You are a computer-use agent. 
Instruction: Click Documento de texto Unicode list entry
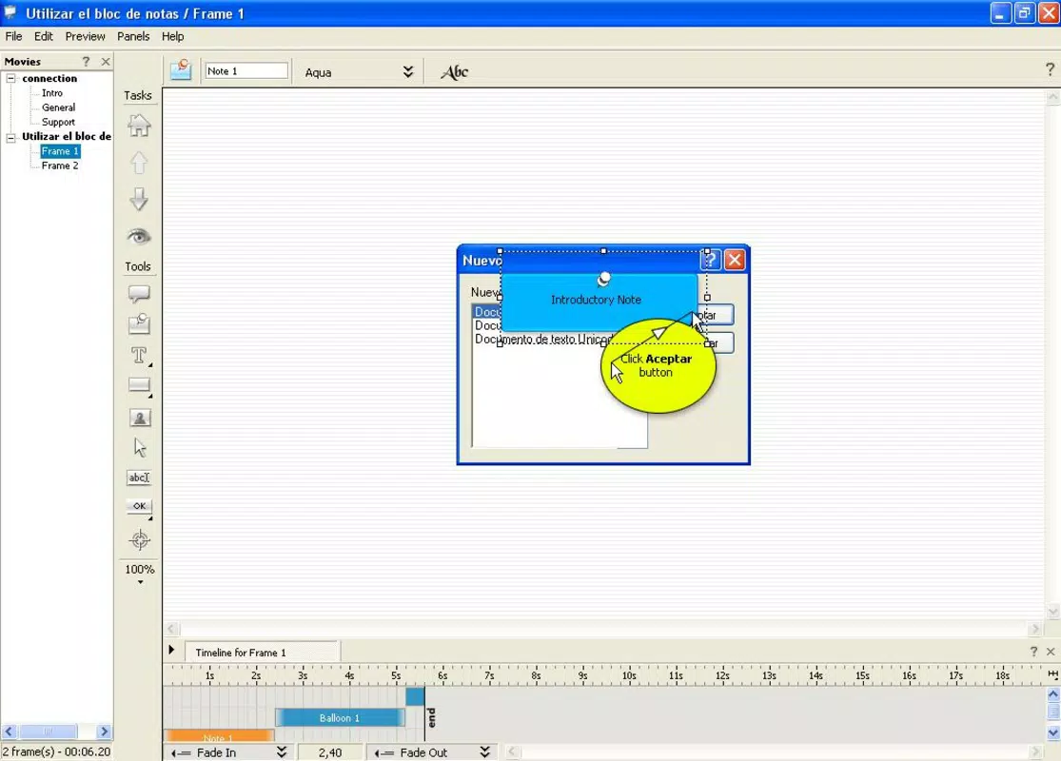tap(543, 339)
